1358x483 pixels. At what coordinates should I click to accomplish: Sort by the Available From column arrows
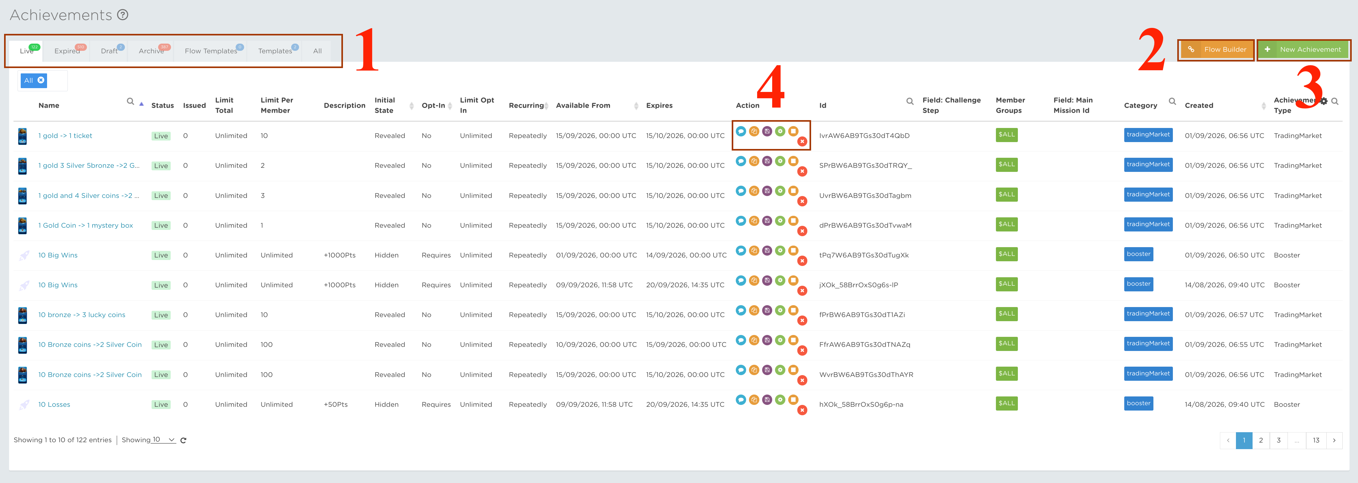click(x=636, y=106)
